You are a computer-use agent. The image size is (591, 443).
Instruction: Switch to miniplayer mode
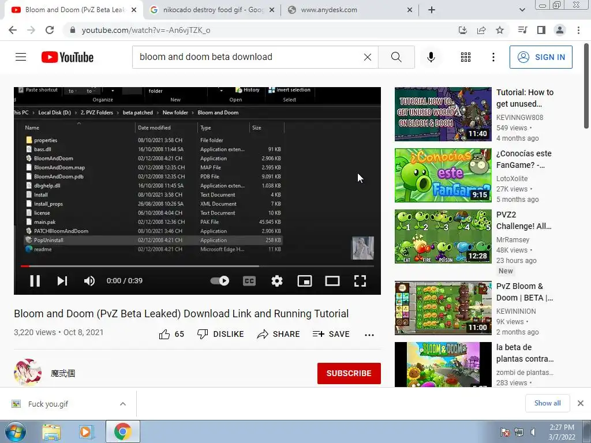pos(305,281)
